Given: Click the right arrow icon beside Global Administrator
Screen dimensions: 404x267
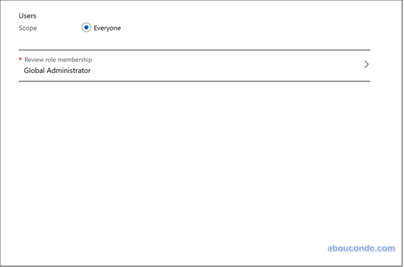Looking at the screenshot, I should [x=366, y=64].
